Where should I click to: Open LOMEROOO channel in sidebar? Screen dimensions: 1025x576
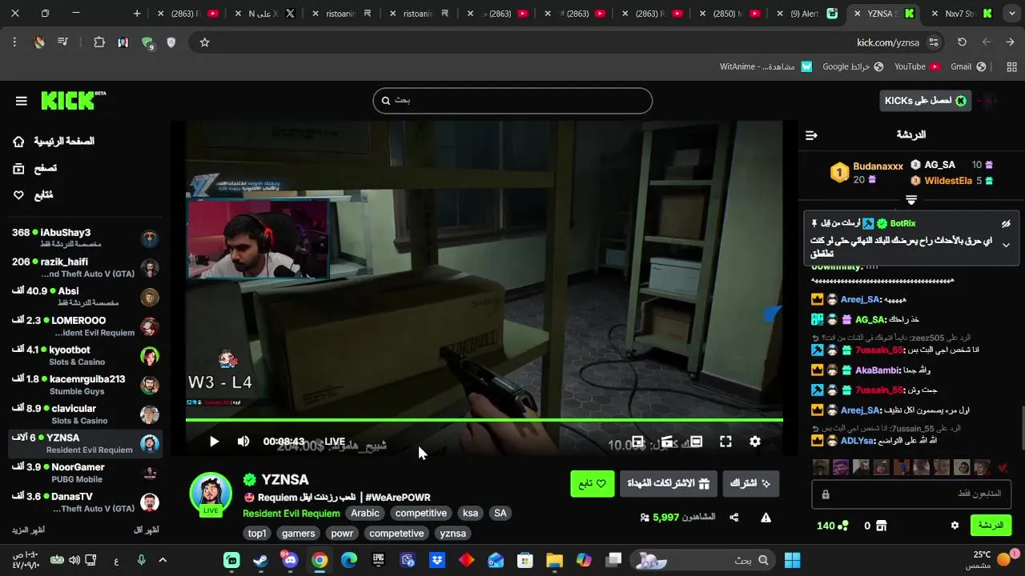coord(86,326)
